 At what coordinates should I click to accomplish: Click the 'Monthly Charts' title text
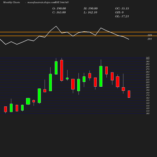coord(11,2)
